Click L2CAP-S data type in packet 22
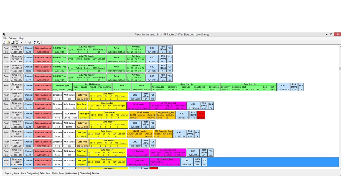The height and width of the screenshot is (176, 341). pos(82,134)
